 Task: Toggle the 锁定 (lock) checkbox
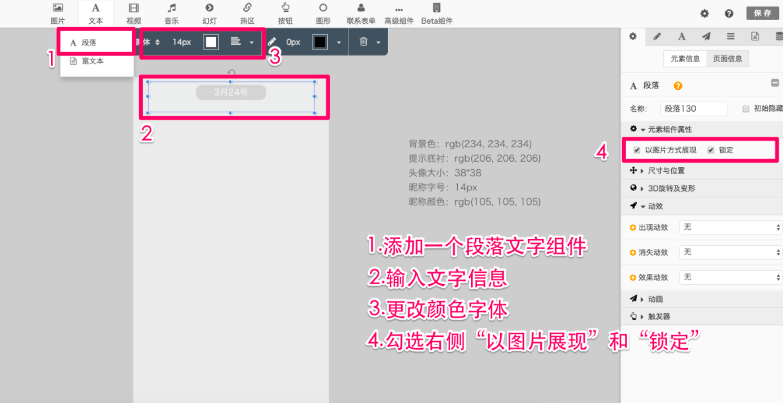coord(711,150)
